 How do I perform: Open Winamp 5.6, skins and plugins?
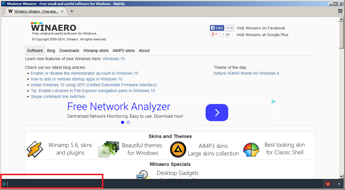[x=70, y=149]
